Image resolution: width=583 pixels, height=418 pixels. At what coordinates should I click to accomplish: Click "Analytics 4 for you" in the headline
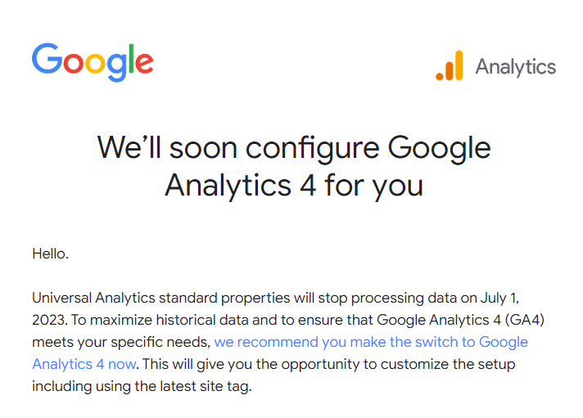[294, 186]
